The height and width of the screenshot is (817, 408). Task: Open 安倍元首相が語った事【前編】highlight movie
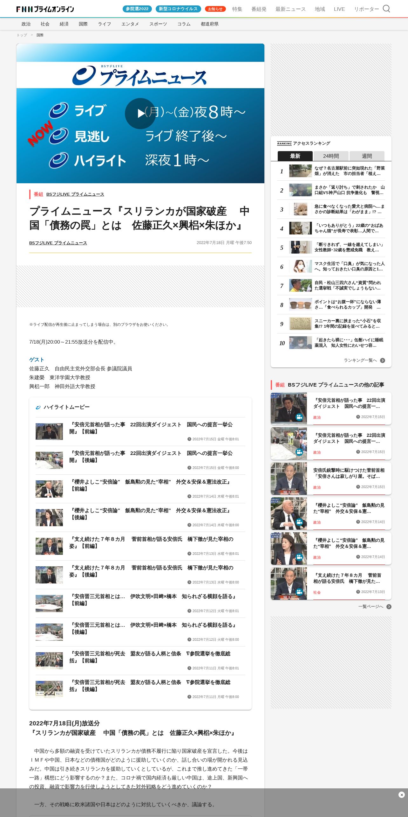point(140,431)
